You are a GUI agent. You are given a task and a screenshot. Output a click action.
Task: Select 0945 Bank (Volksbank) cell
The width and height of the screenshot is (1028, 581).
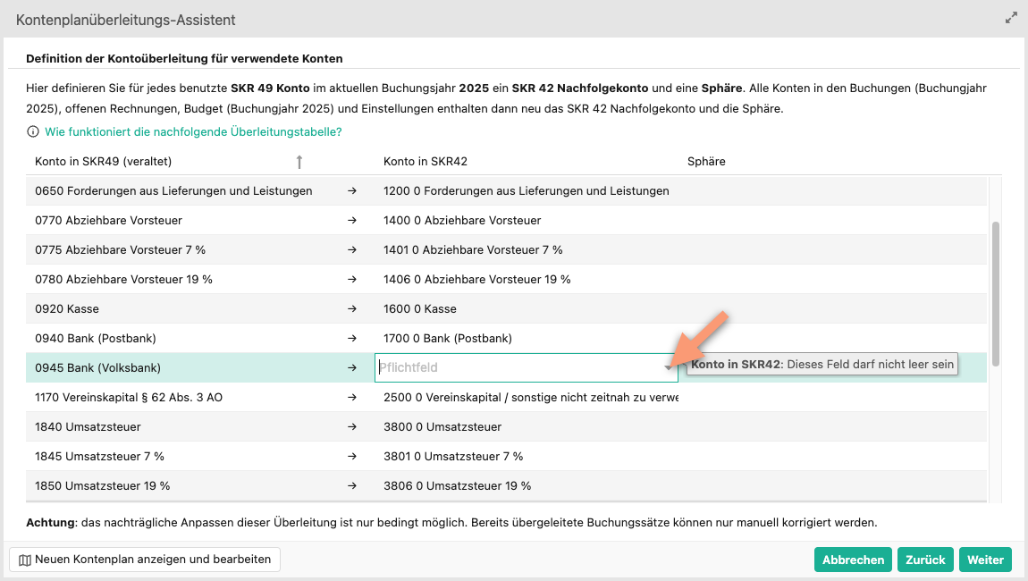tap(97, 368)
